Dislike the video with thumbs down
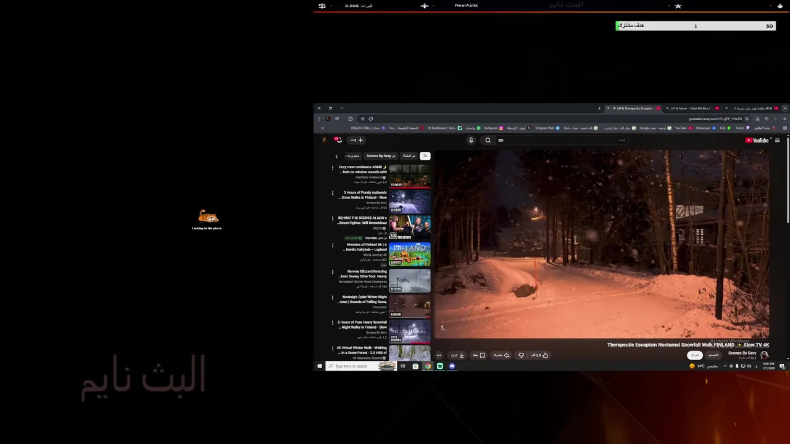 click(522, 355)
